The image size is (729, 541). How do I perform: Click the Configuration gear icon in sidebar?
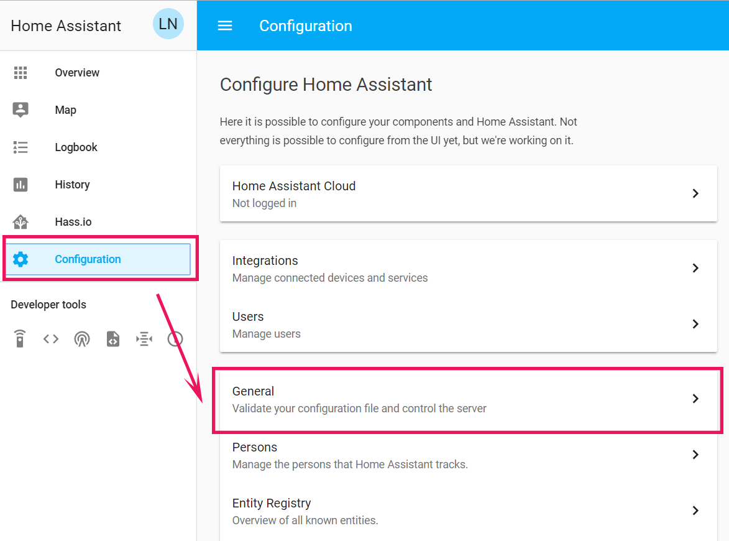click(x=21, y=259)
